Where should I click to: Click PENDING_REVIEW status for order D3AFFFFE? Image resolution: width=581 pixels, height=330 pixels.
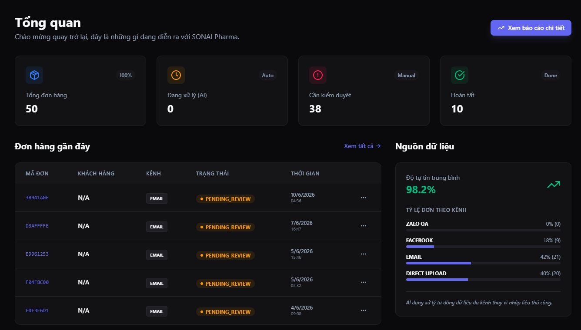coord(225,227)
